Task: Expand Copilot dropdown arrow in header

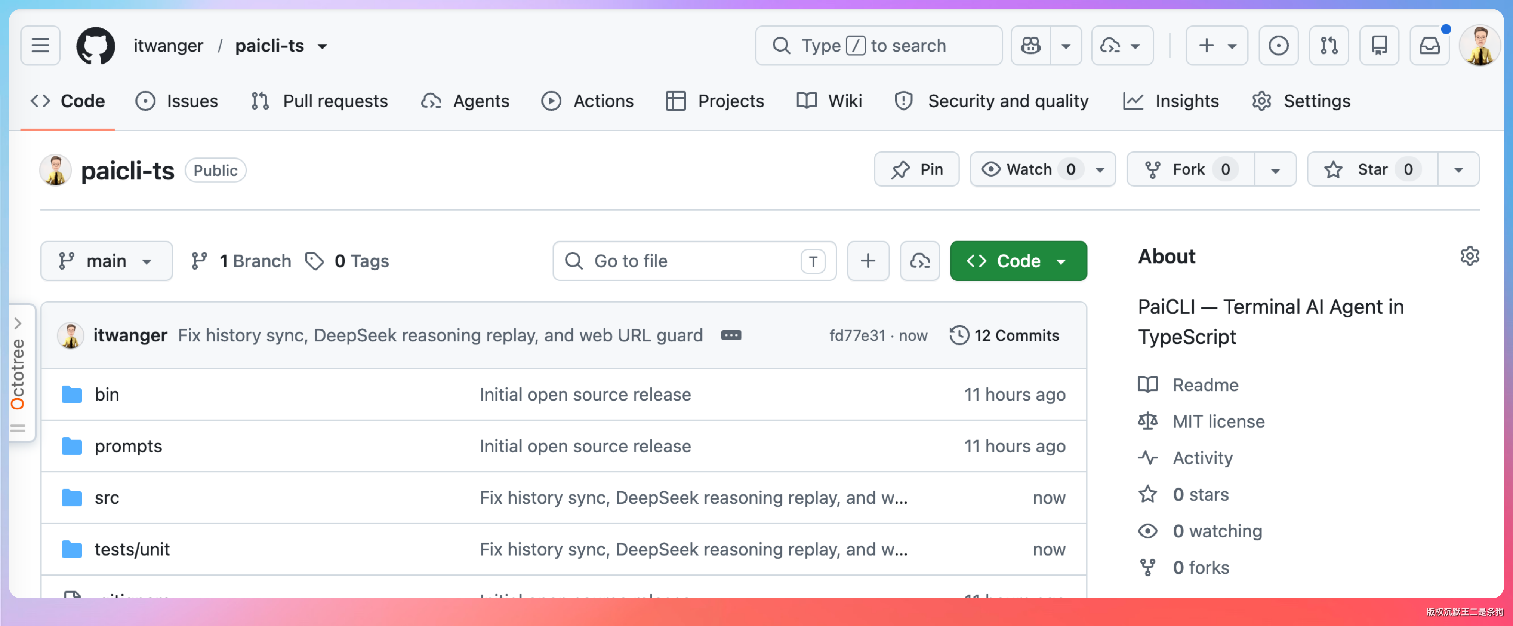Action: click(x=1066, y=45)
